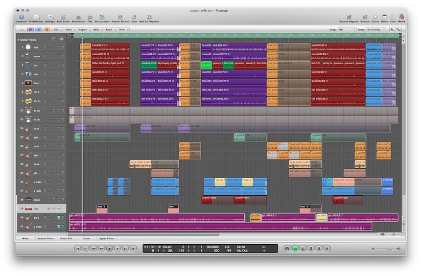Screen dimensions: 421x276
Task: Expand the Global Tracks disclosure triangle
Action: [19, 39]
